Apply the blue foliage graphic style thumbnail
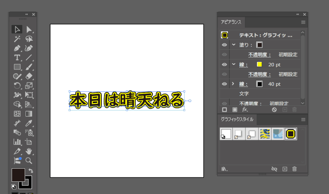The height and width of the screenshot is (194, 329). coord(278,134)
